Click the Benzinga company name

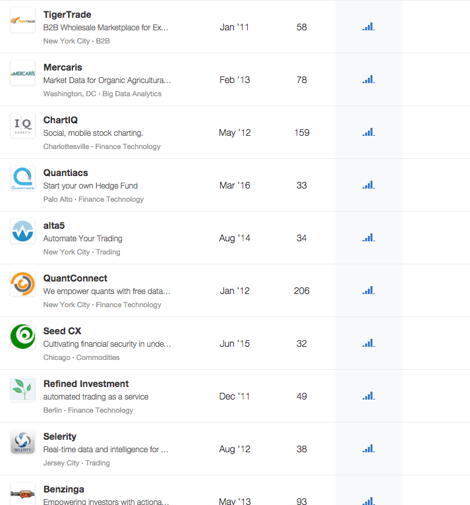63,489
